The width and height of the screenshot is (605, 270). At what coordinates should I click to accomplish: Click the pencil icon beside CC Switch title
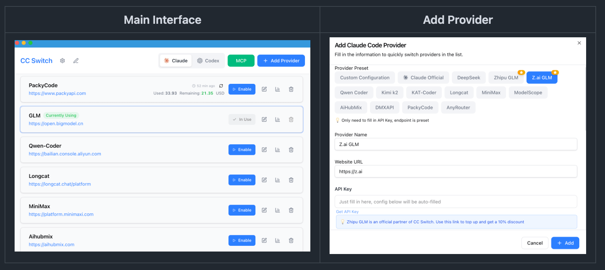pos(76,61)
